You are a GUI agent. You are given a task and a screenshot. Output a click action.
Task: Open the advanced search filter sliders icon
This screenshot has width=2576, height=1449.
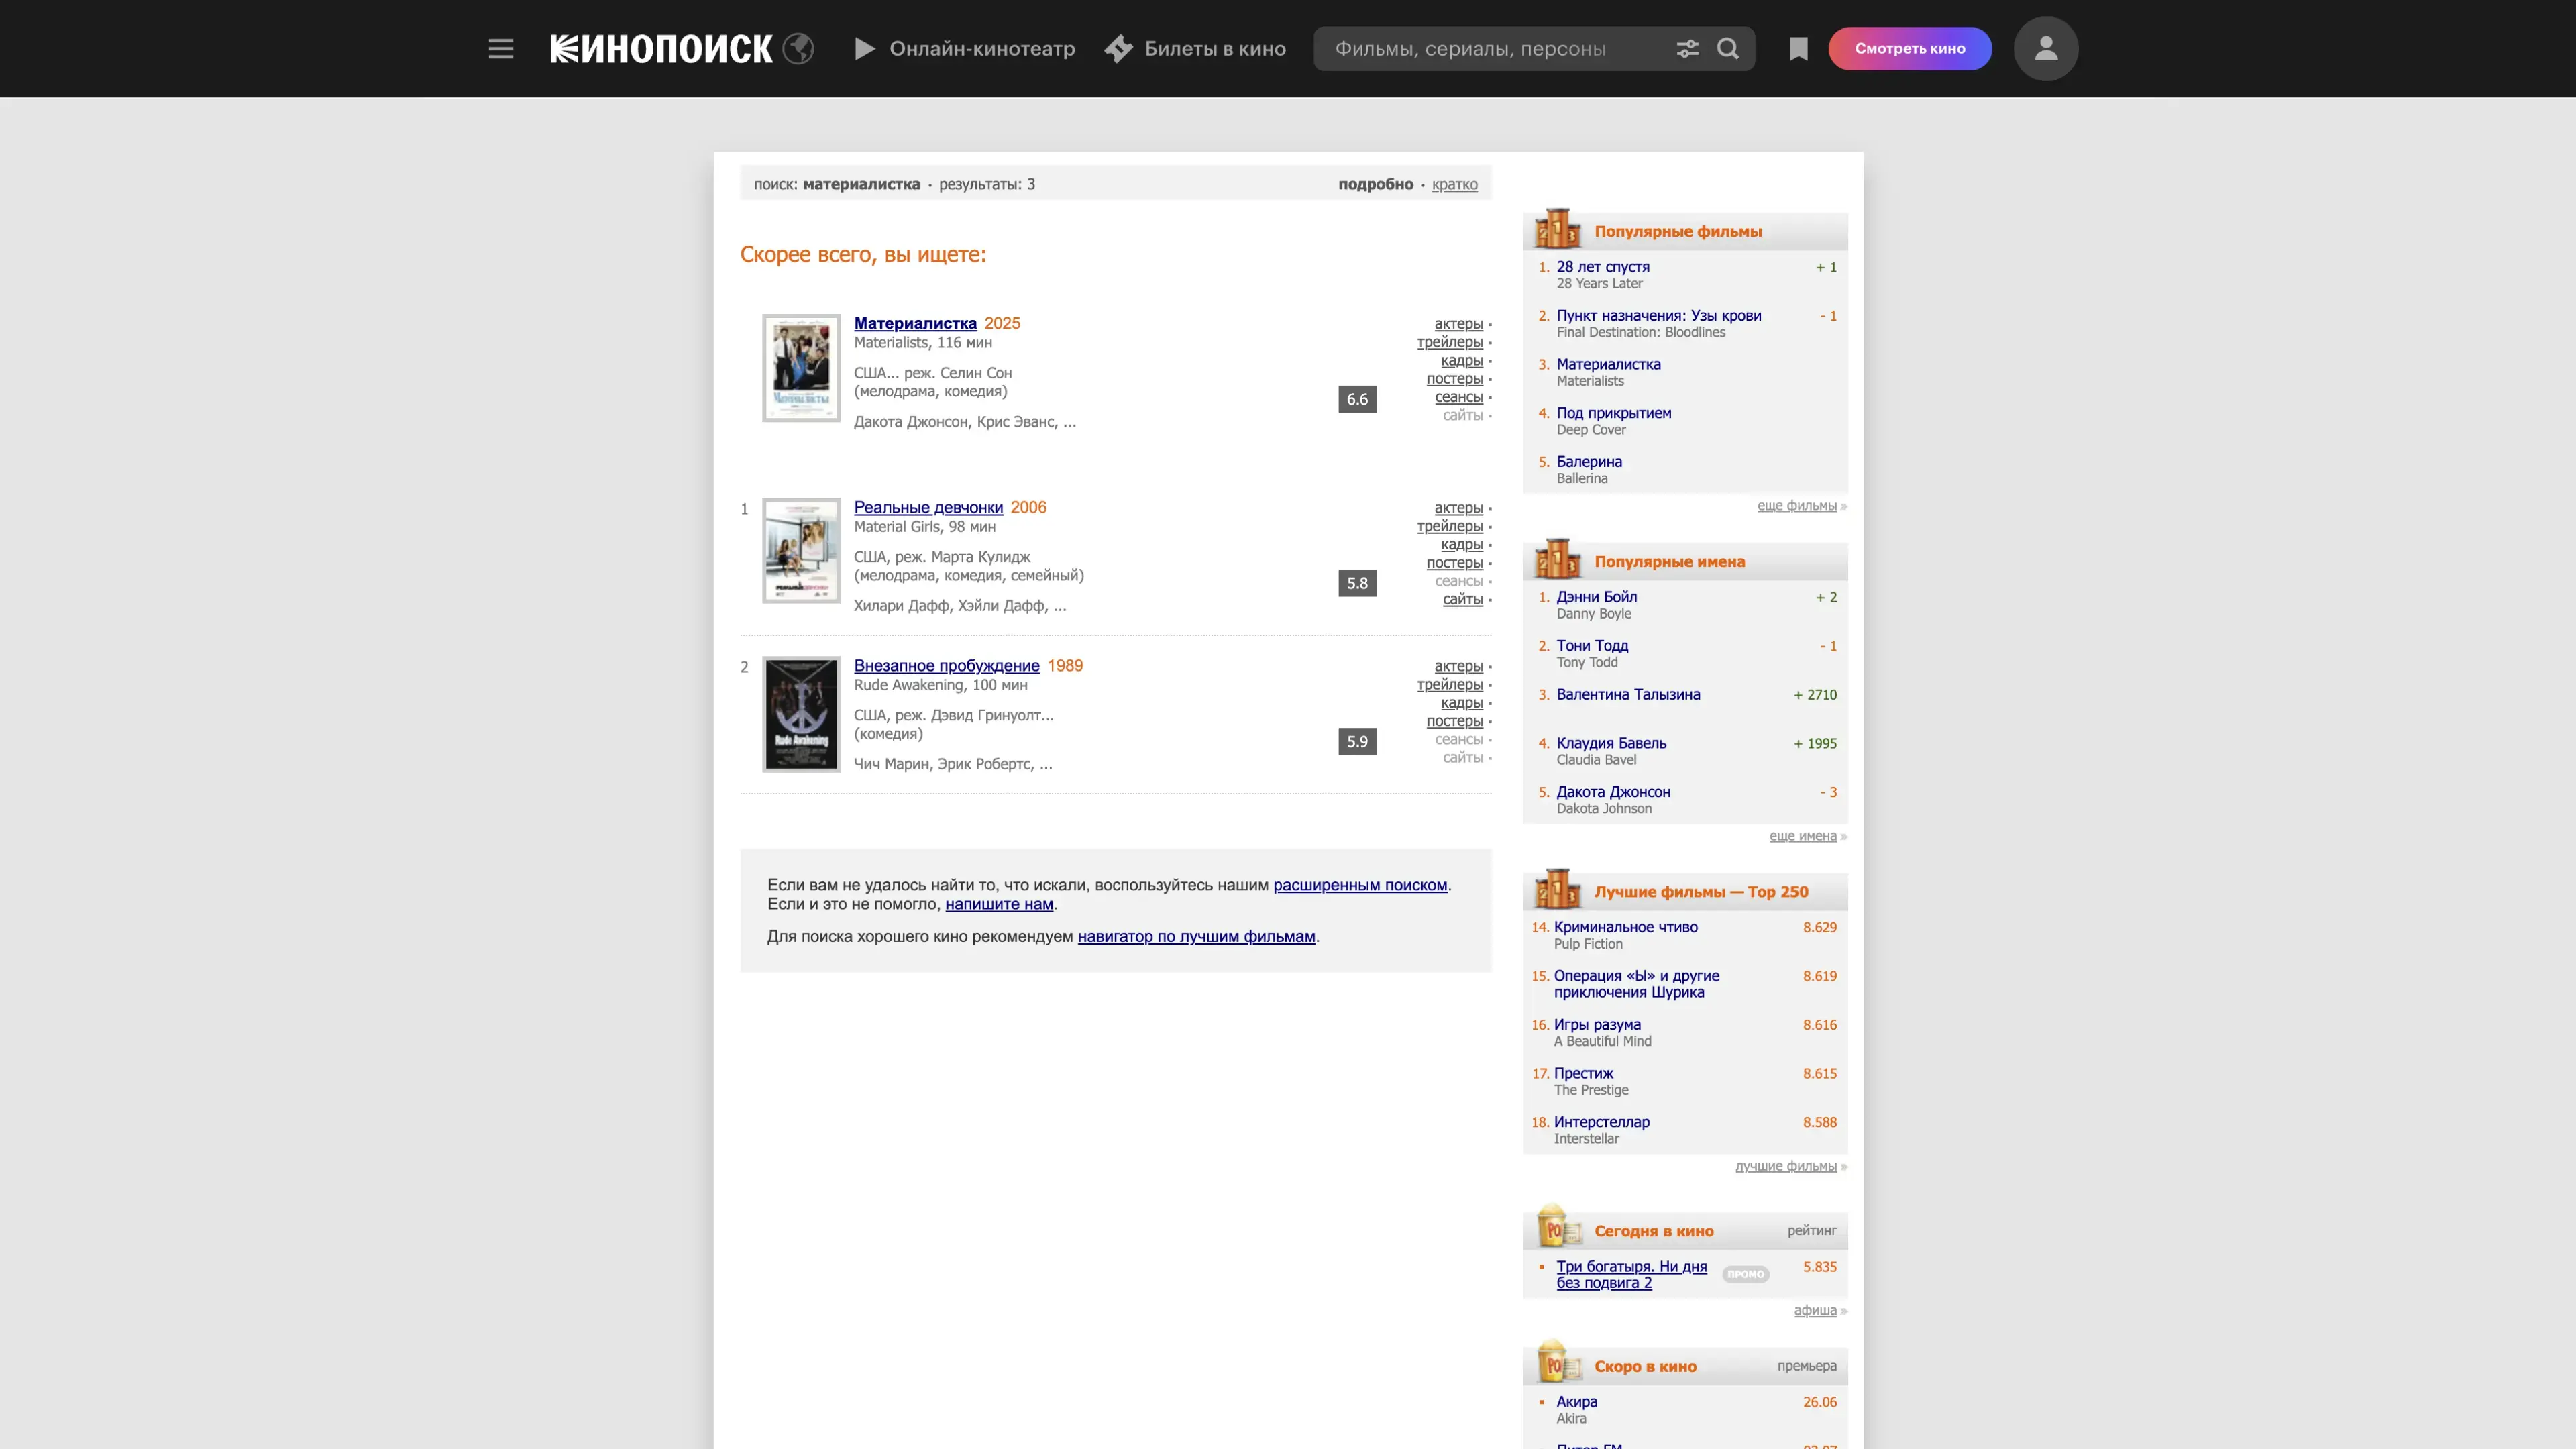coord(1687,48)
